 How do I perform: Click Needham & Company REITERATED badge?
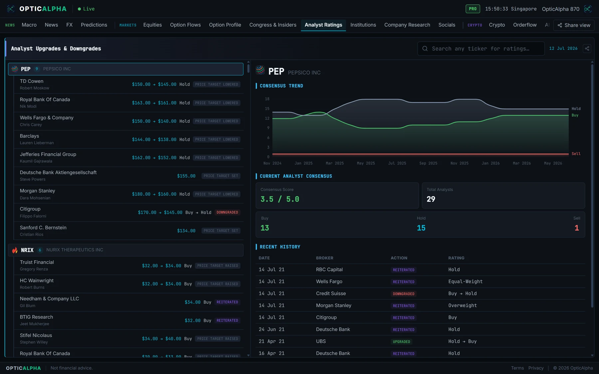(x=227, y=302)
